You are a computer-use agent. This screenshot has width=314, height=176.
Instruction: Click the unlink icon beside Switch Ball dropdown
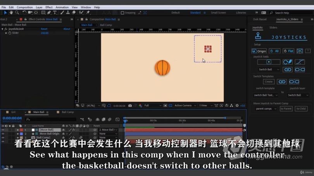click(300, 70)
